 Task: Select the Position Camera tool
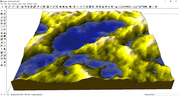[x=2, y=62]
